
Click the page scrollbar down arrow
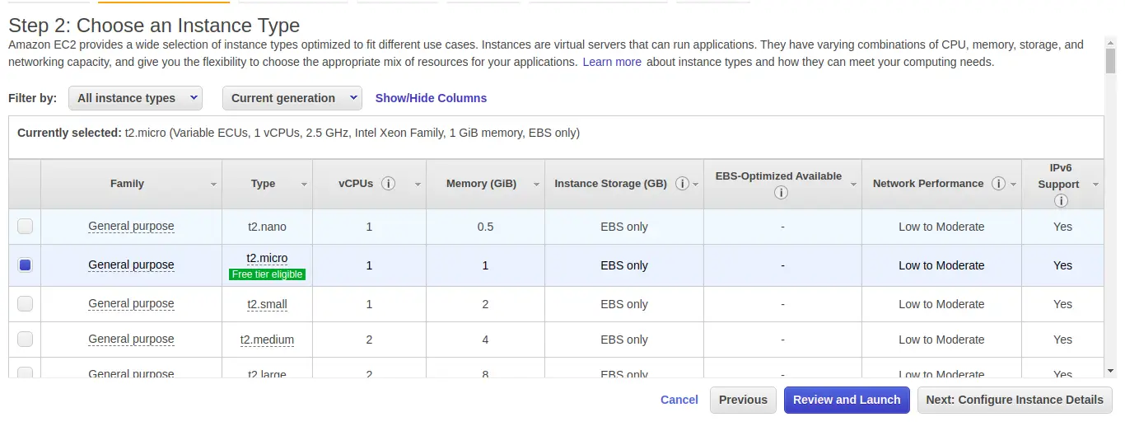pos(1111,372)
